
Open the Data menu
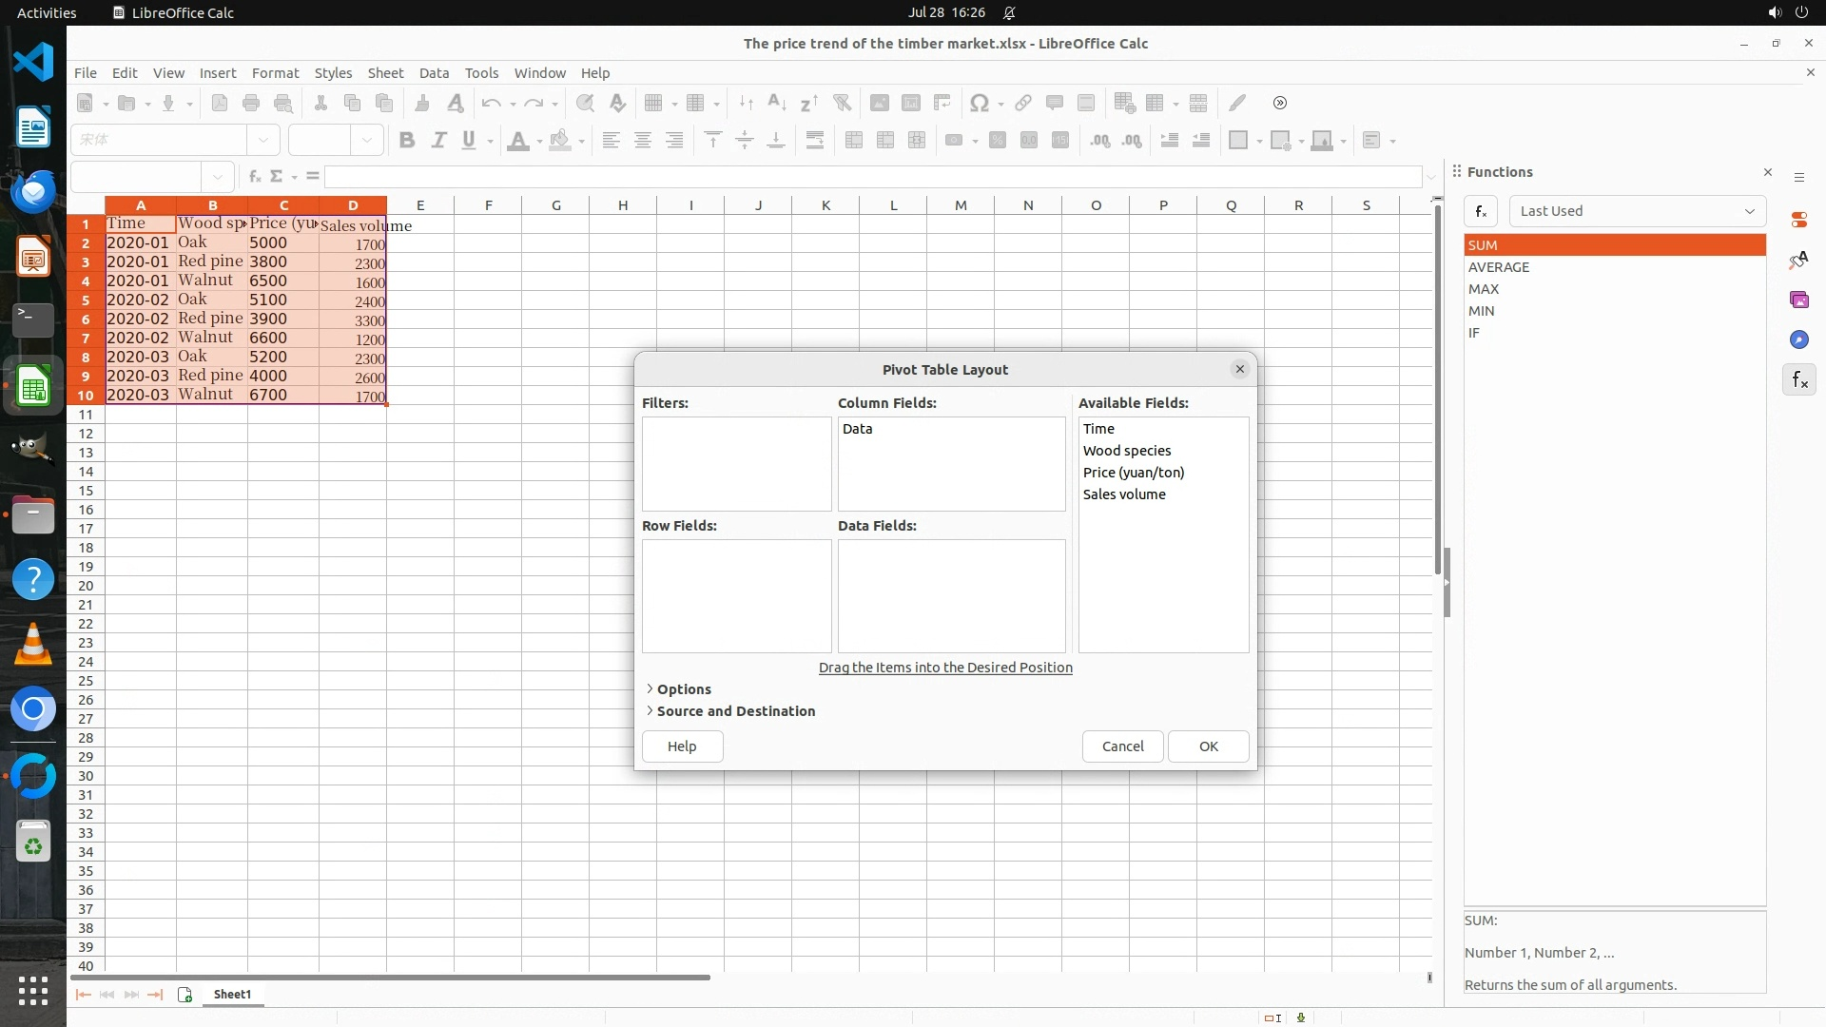(434, 73)
